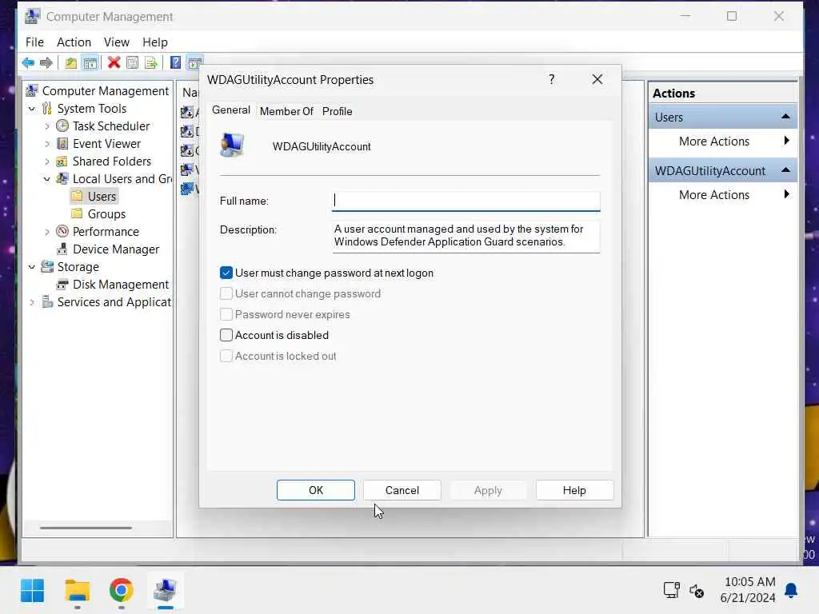Collapse the Local Users and Groups node

[x=47, y=179]
